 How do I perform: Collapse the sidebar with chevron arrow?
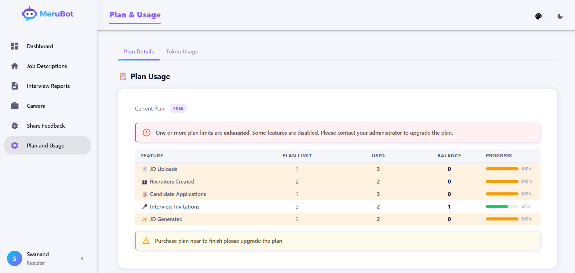click(82, 258)
